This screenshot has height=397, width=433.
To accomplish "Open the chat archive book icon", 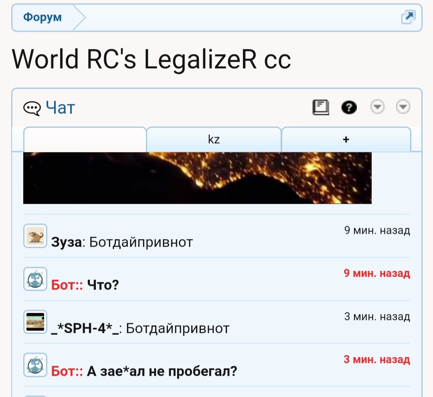I will [x=321, y=107].
